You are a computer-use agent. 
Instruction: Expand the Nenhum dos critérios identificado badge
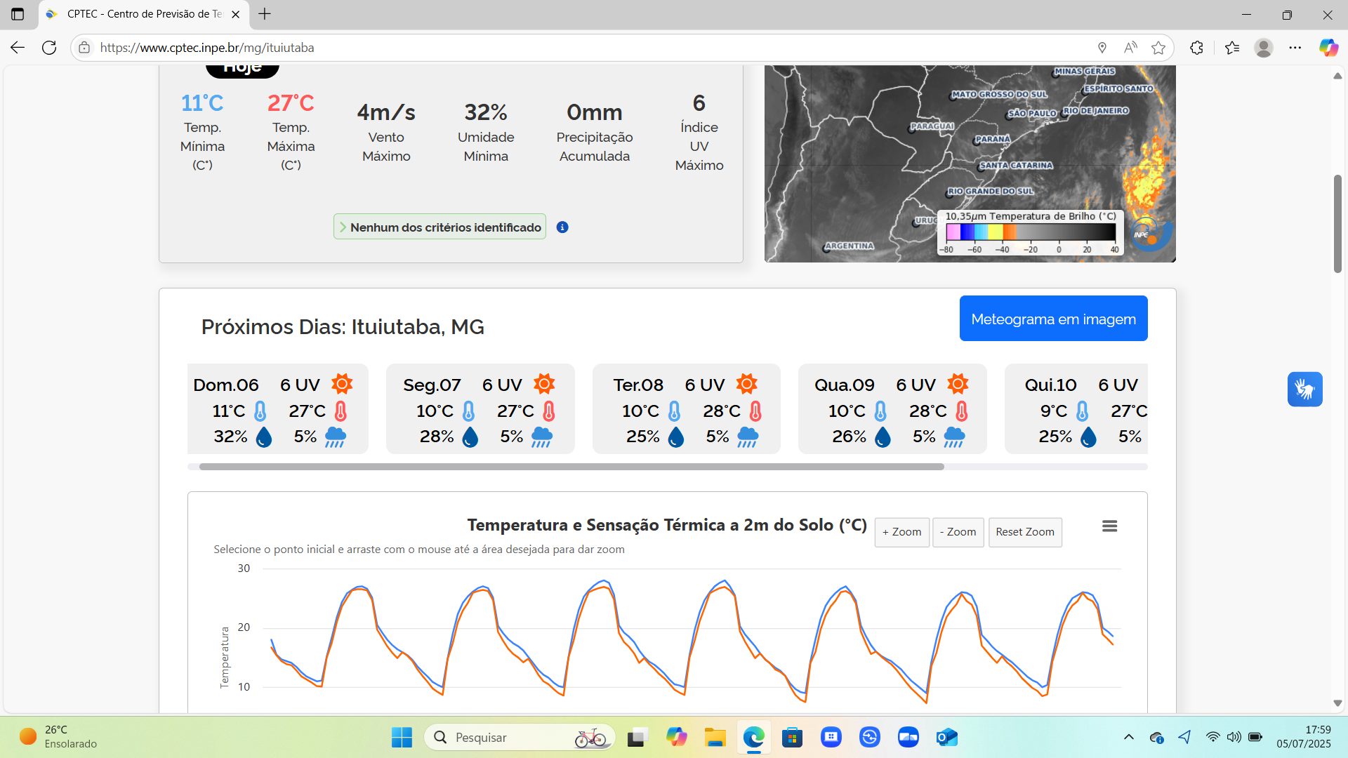click(440, 227)
